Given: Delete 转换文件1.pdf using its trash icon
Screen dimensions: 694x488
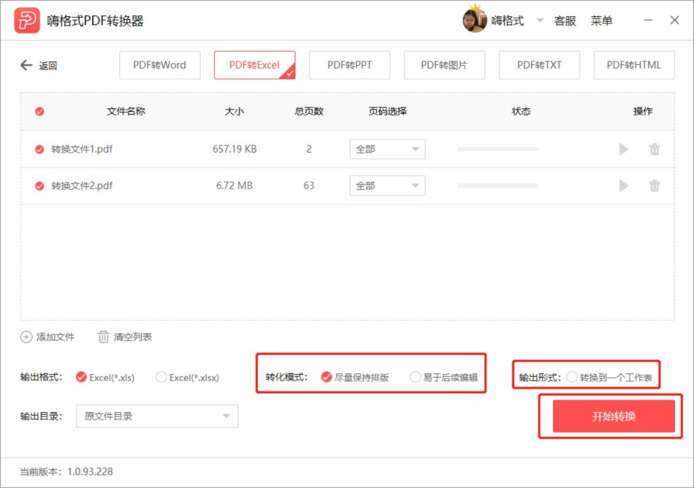Looking at the screenshot, I should click(654, 149).
